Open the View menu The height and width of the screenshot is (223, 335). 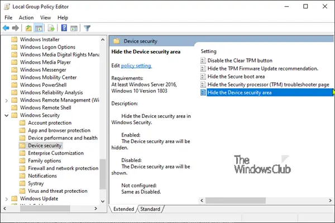pyautogui.click(x=46, y=17)
